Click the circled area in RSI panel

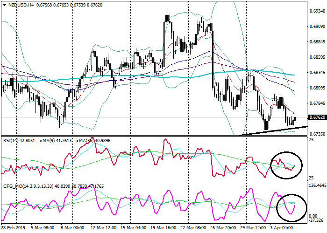click(x=286, y=165)
